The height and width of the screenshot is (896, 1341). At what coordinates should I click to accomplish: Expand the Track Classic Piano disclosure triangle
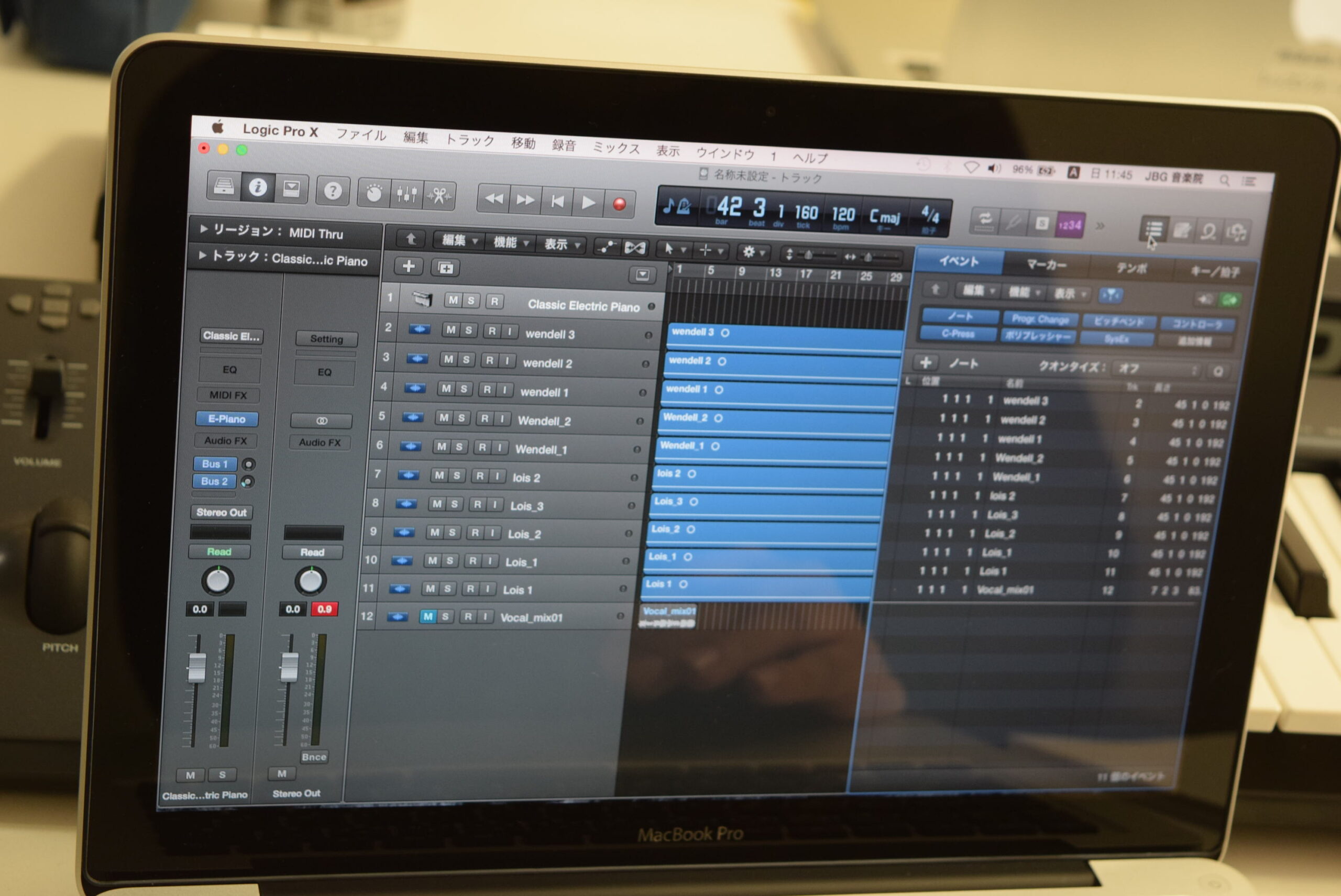pos(202,256)
